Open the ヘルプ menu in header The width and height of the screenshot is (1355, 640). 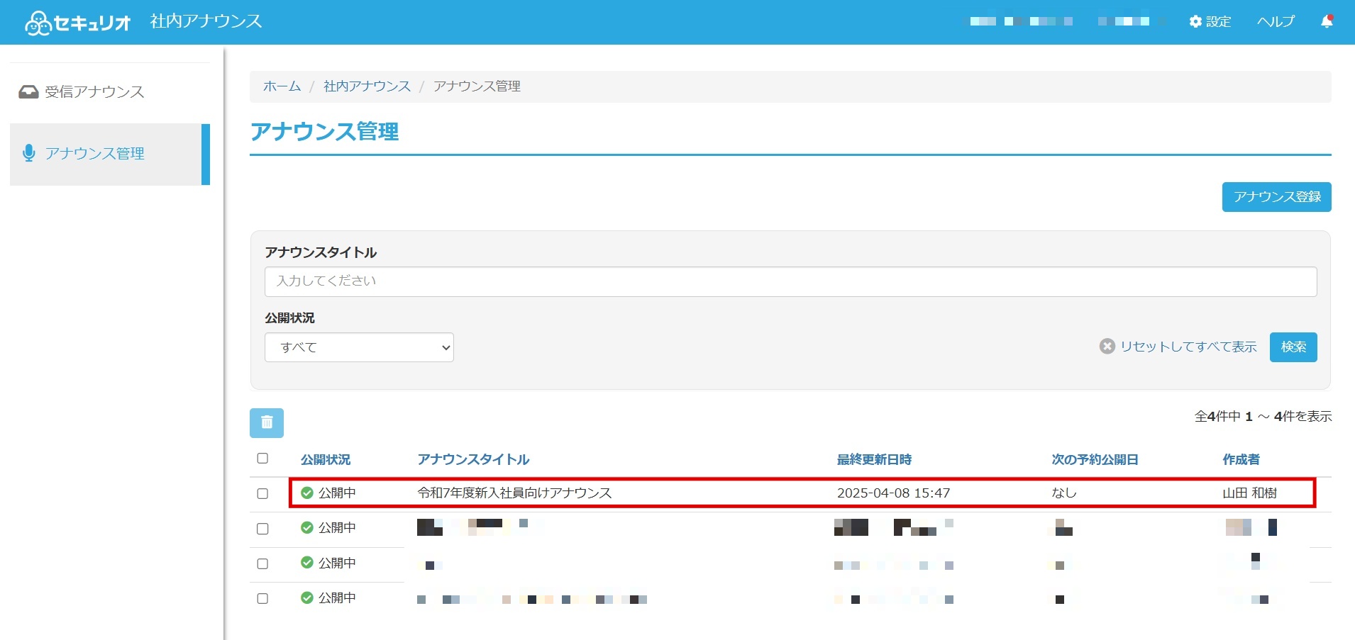tap(1276, 21)
